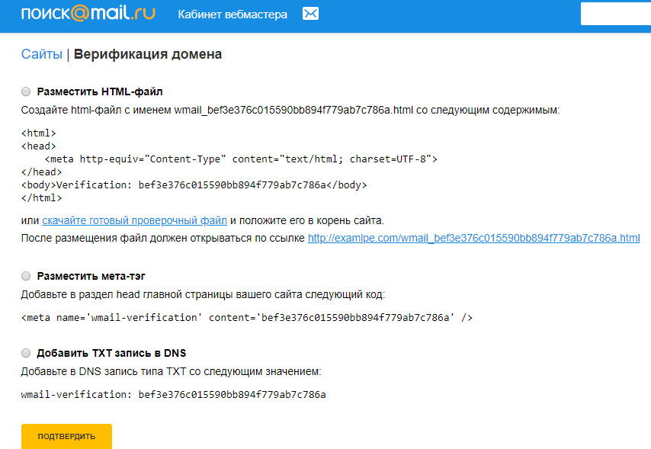Click the Подтвердить button
Screen dimensions: 651x449
pyautogui.click(x=66, y=436)
